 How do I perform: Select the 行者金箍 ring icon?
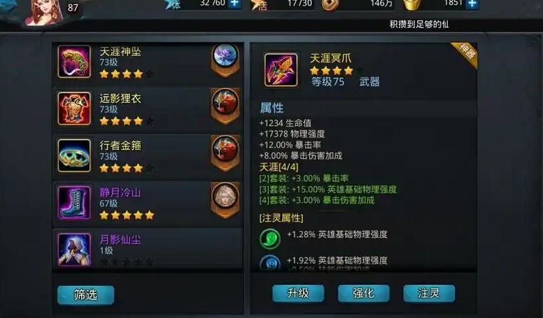pos(74,155)
